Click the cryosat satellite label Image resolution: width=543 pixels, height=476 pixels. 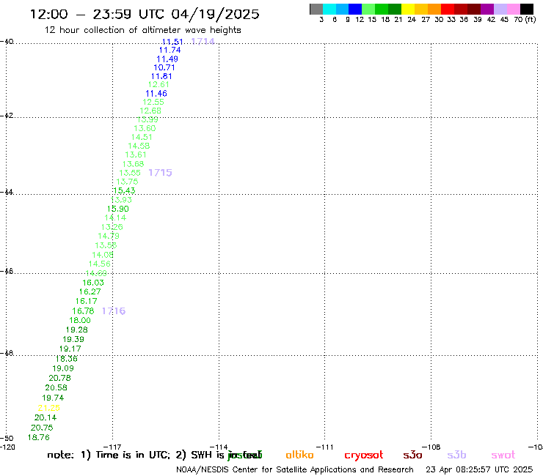click(x=364, y=455)
